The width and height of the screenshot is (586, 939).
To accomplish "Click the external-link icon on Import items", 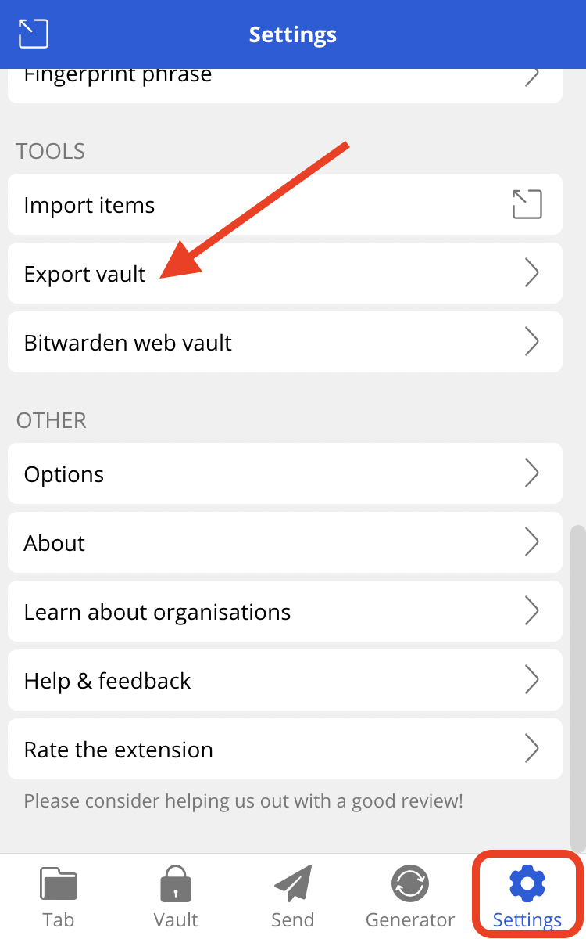I will [x=527, y=204].
